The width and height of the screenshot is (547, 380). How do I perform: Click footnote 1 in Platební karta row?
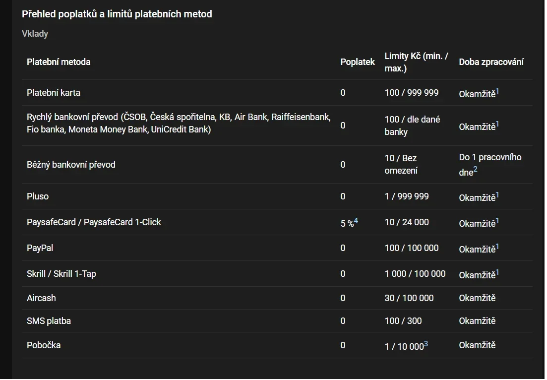point(497,91)
